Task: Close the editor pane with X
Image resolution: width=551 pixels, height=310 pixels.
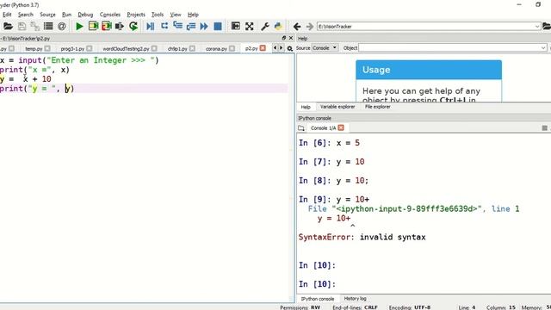Action: [x=291, y=38]
